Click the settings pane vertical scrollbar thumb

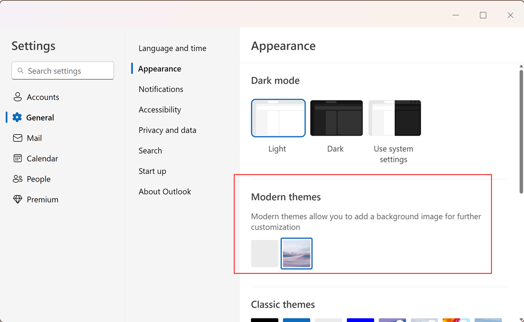521,131
